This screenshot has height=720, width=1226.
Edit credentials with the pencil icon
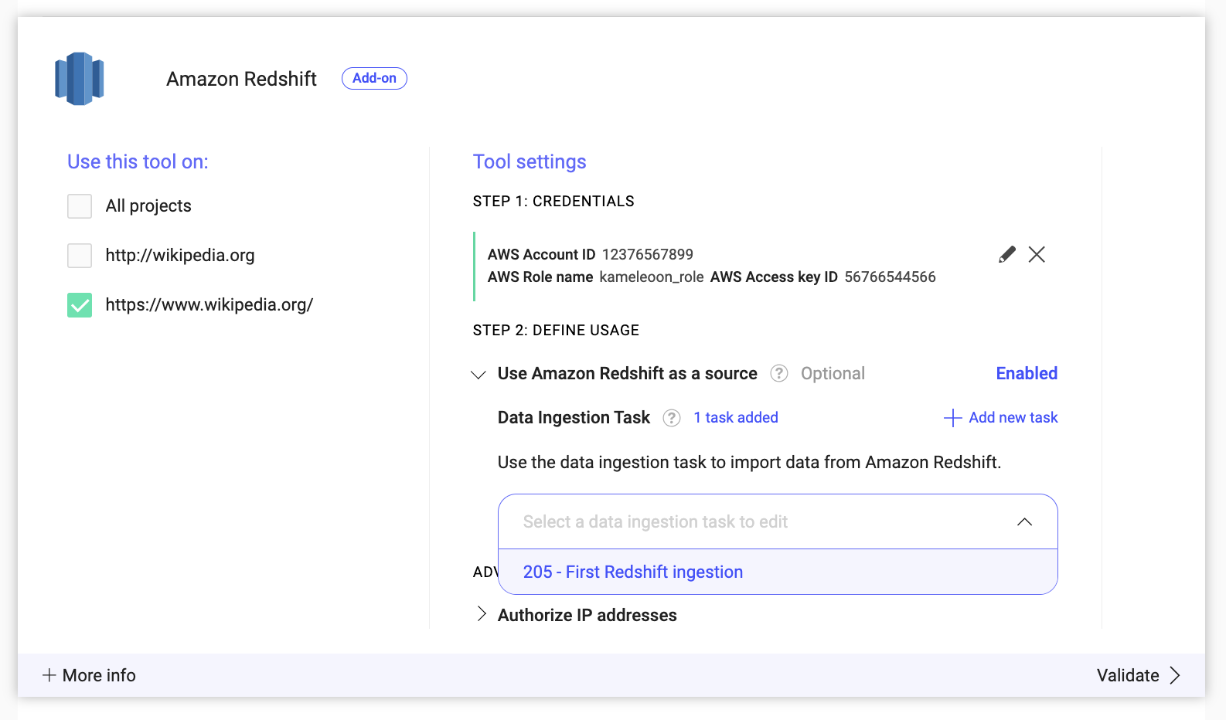(x=1006, y=255)
